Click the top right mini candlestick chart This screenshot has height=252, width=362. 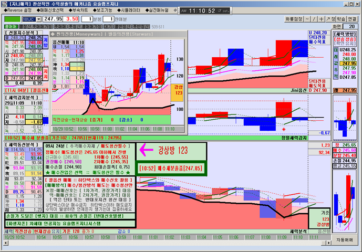coord(344,118)
